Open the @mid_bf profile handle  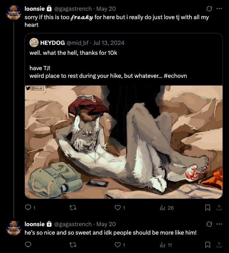point(77,43)
